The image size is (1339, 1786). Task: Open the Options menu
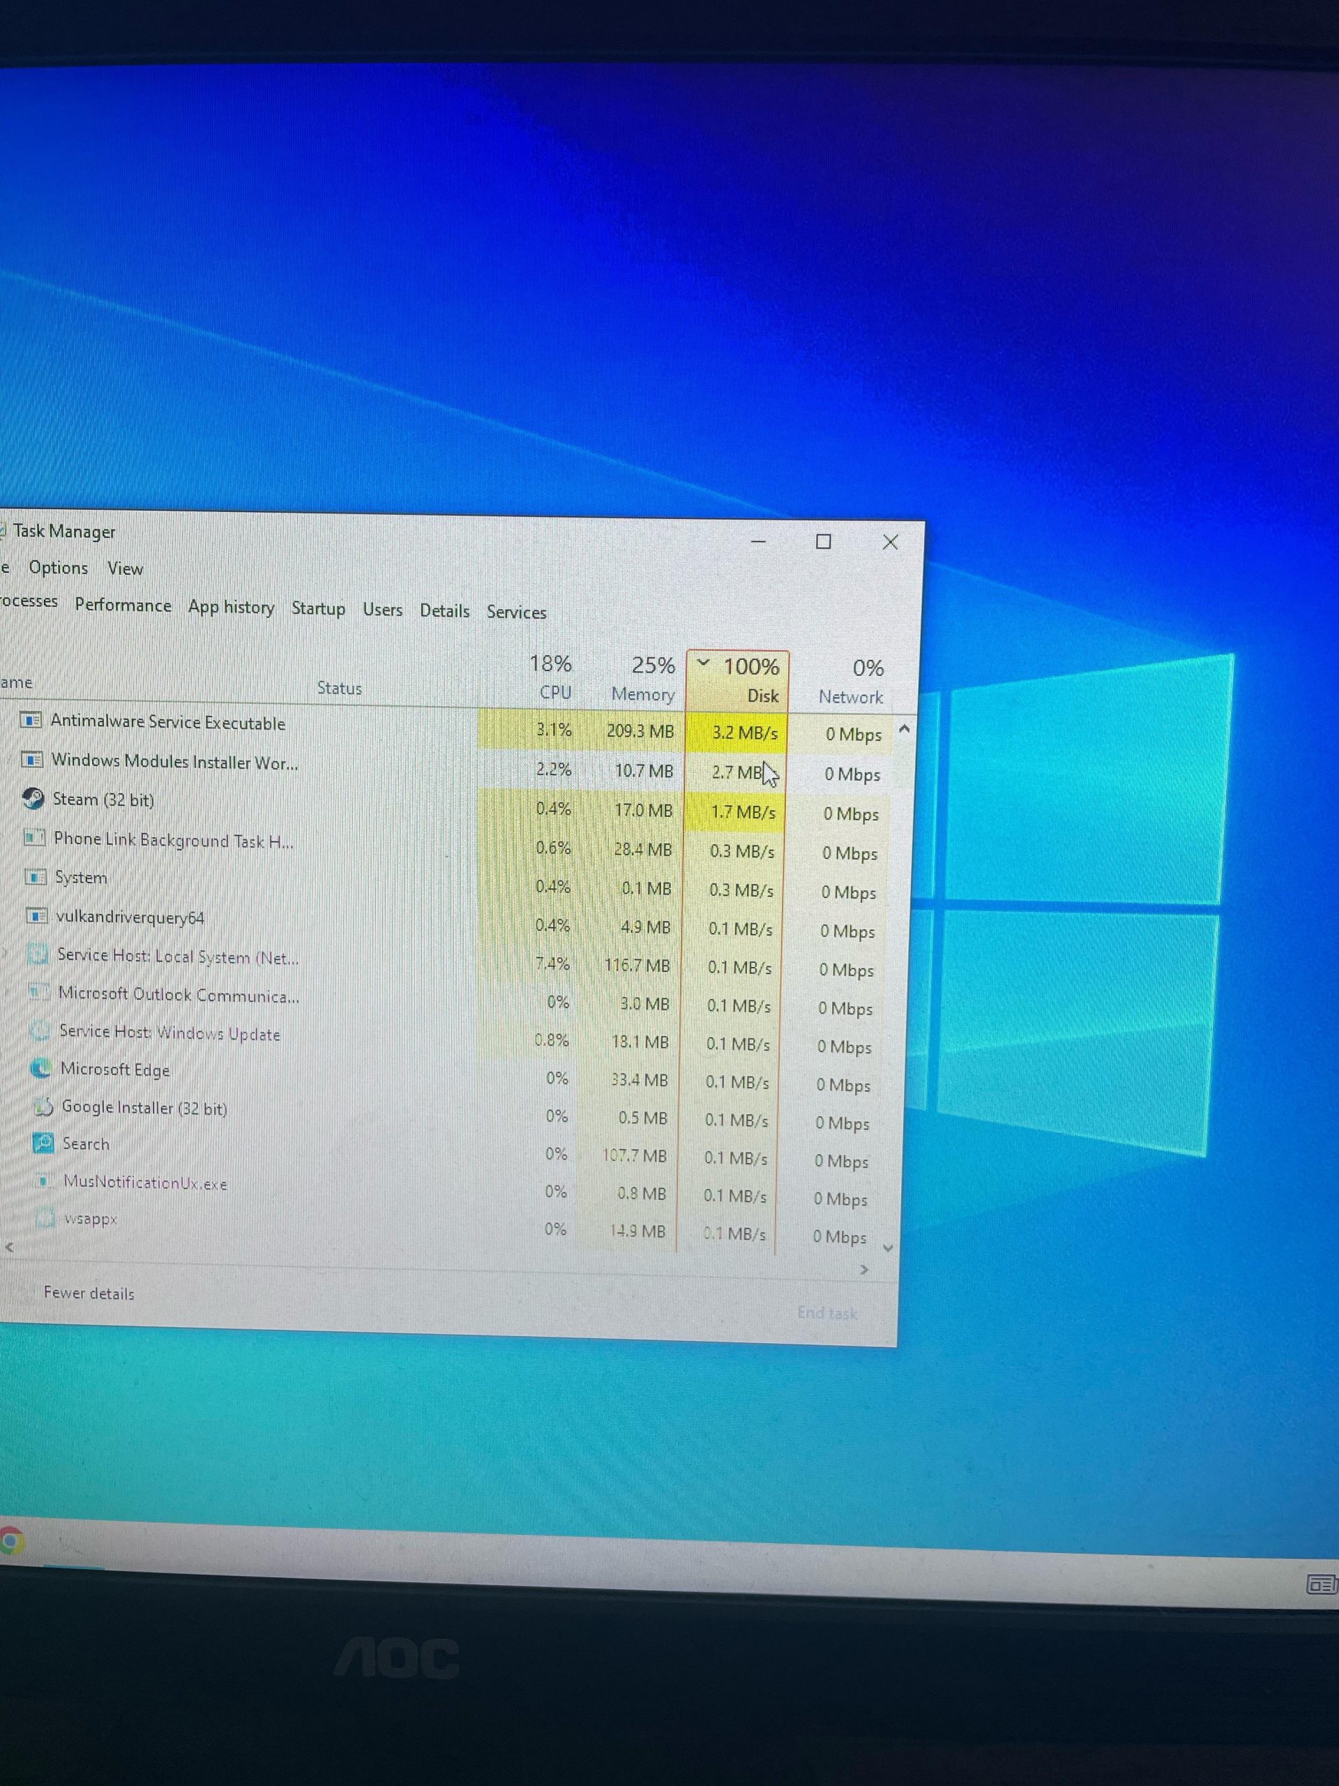point(58,568)
